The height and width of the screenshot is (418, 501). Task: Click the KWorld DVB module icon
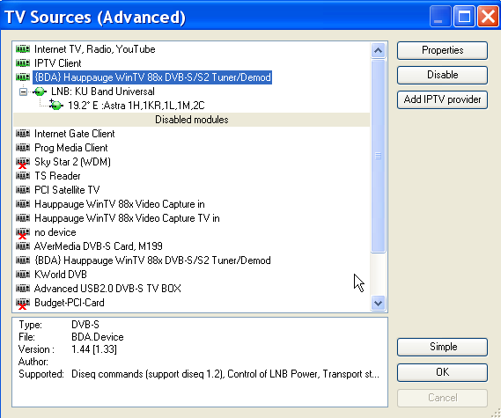[23, 275]
